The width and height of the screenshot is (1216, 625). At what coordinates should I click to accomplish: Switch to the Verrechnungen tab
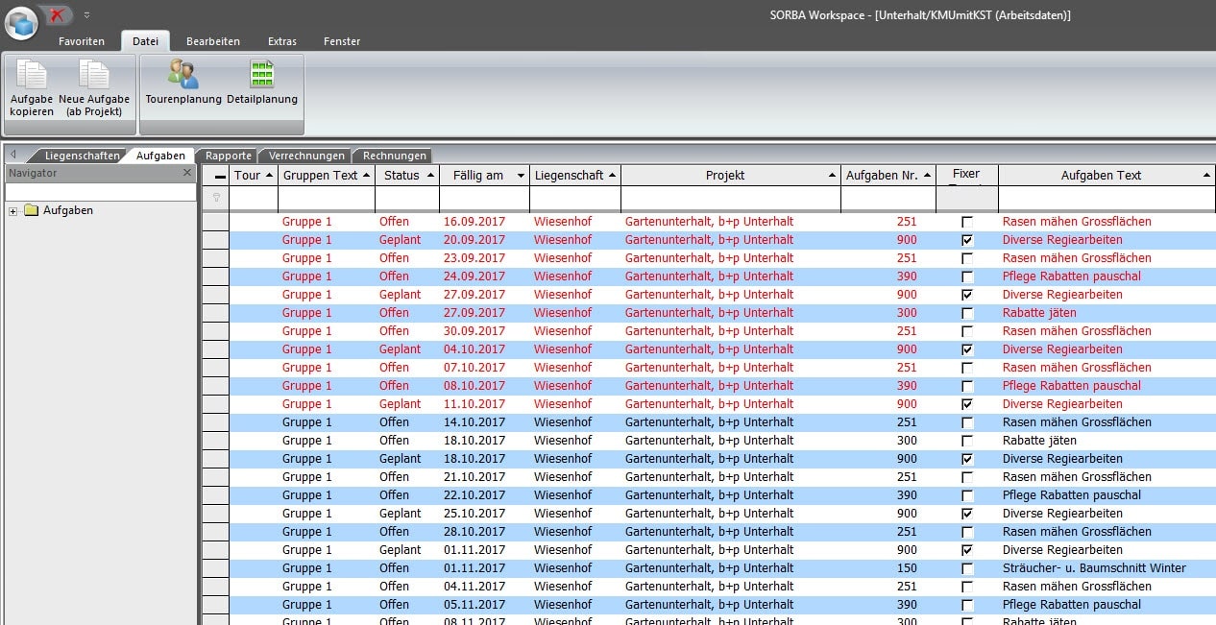[306, 156]
